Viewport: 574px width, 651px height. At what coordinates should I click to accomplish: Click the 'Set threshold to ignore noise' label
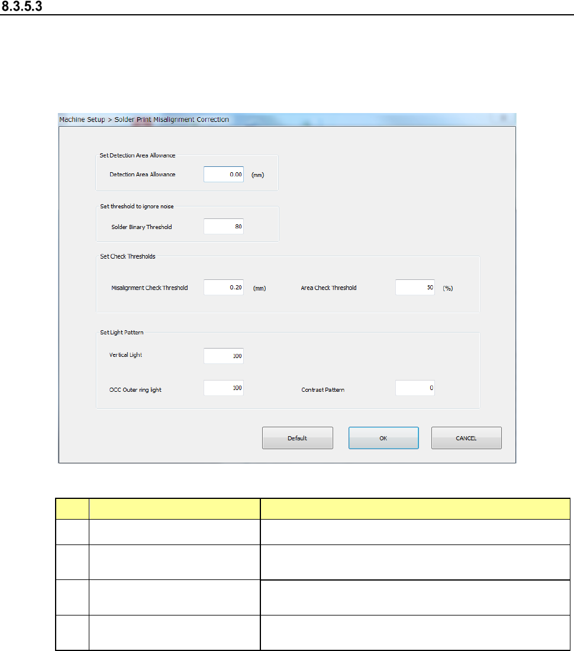tap(137, 207)
